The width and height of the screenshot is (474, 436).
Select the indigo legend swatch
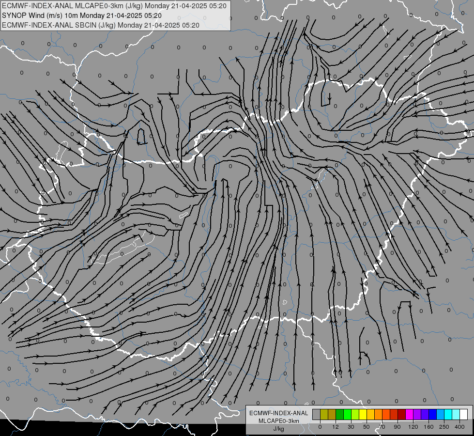click(x=425, y=414)
